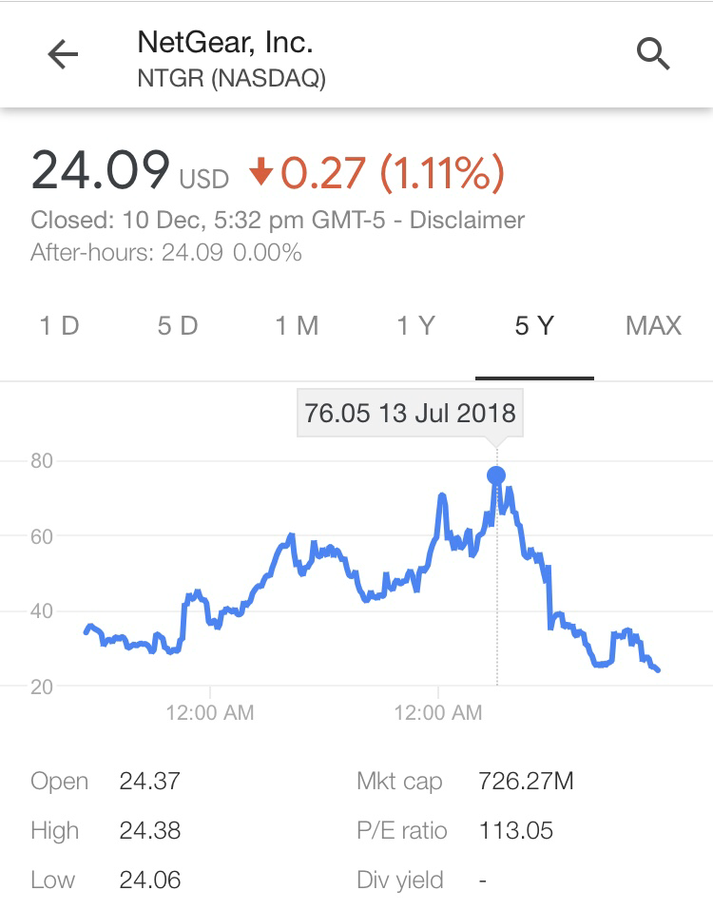Tap the back arrow icon
This screenshot has width=713, height=910.
pyautogui.click(x=63, y=54)
